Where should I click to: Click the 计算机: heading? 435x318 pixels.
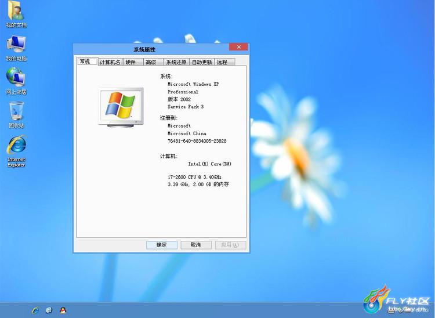[169, 156]
